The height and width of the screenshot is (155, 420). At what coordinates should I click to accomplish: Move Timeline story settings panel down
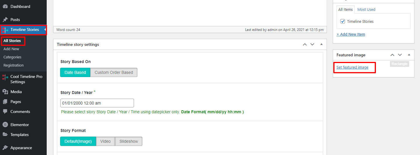point(312,44)
